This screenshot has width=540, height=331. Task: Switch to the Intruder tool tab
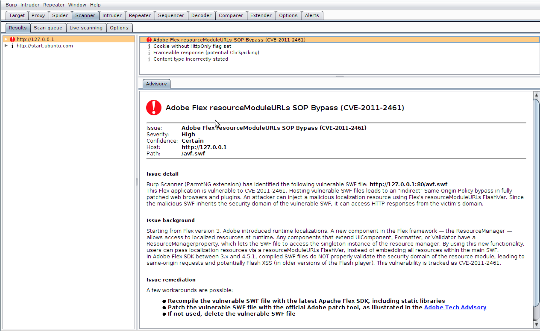click(x=112, y=15)
